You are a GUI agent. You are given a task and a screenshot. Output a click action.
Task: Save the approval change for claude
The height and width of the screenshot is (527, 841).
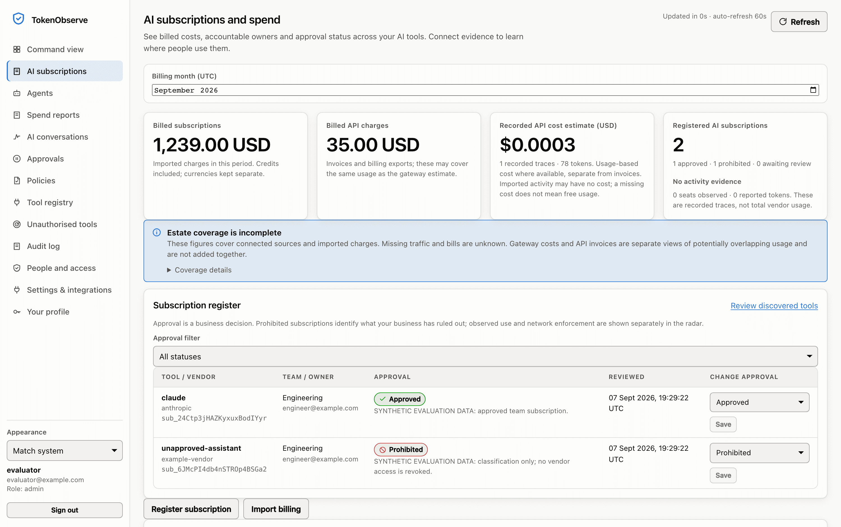[723, 424]
